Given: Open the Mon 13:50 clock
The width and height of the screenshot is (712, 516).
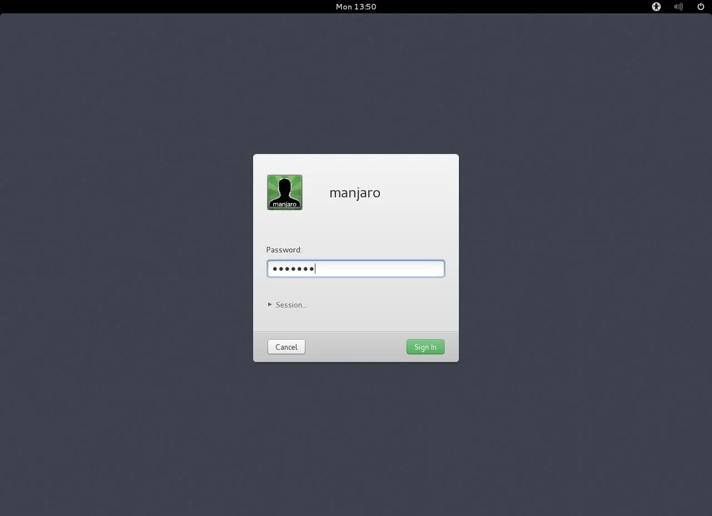Looking at the screenshot, I should [x=356, y=7].
